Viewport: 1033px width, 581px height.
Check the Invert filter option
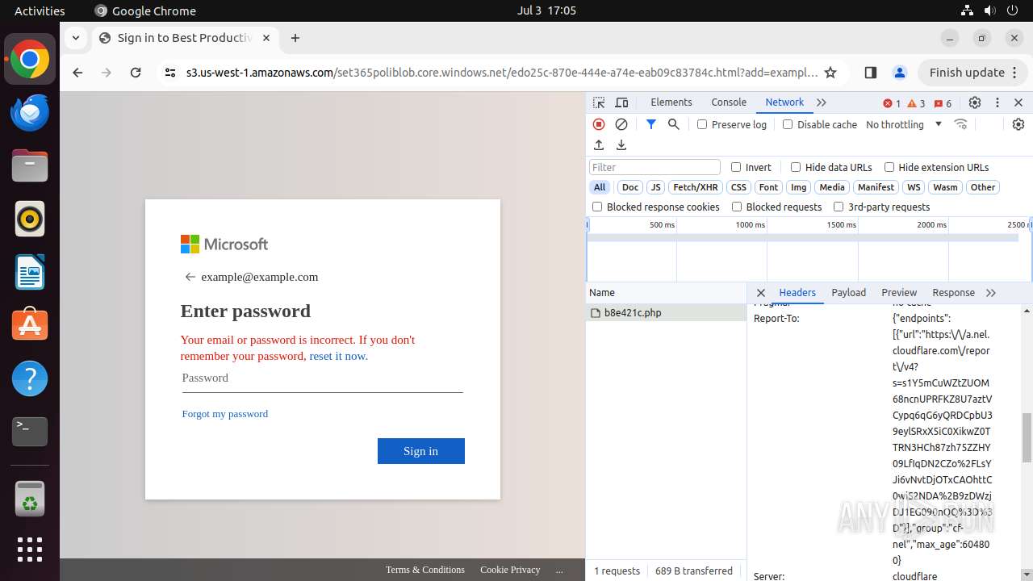click(736, 167)
